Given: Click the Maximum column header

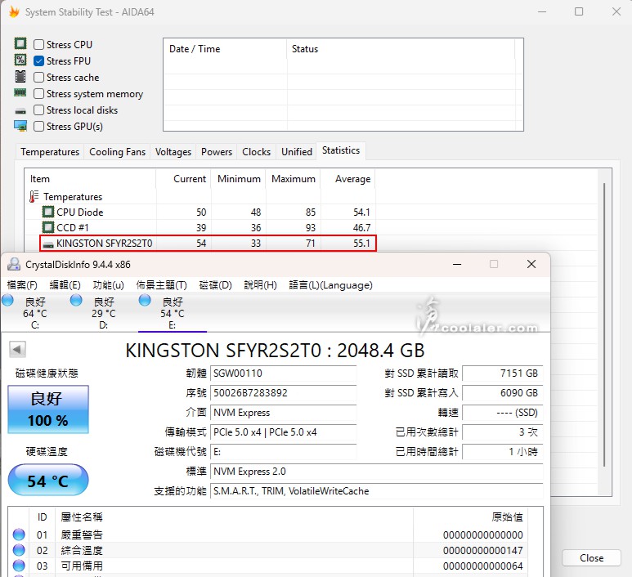Looking at the screenshot, I should 293,179.
